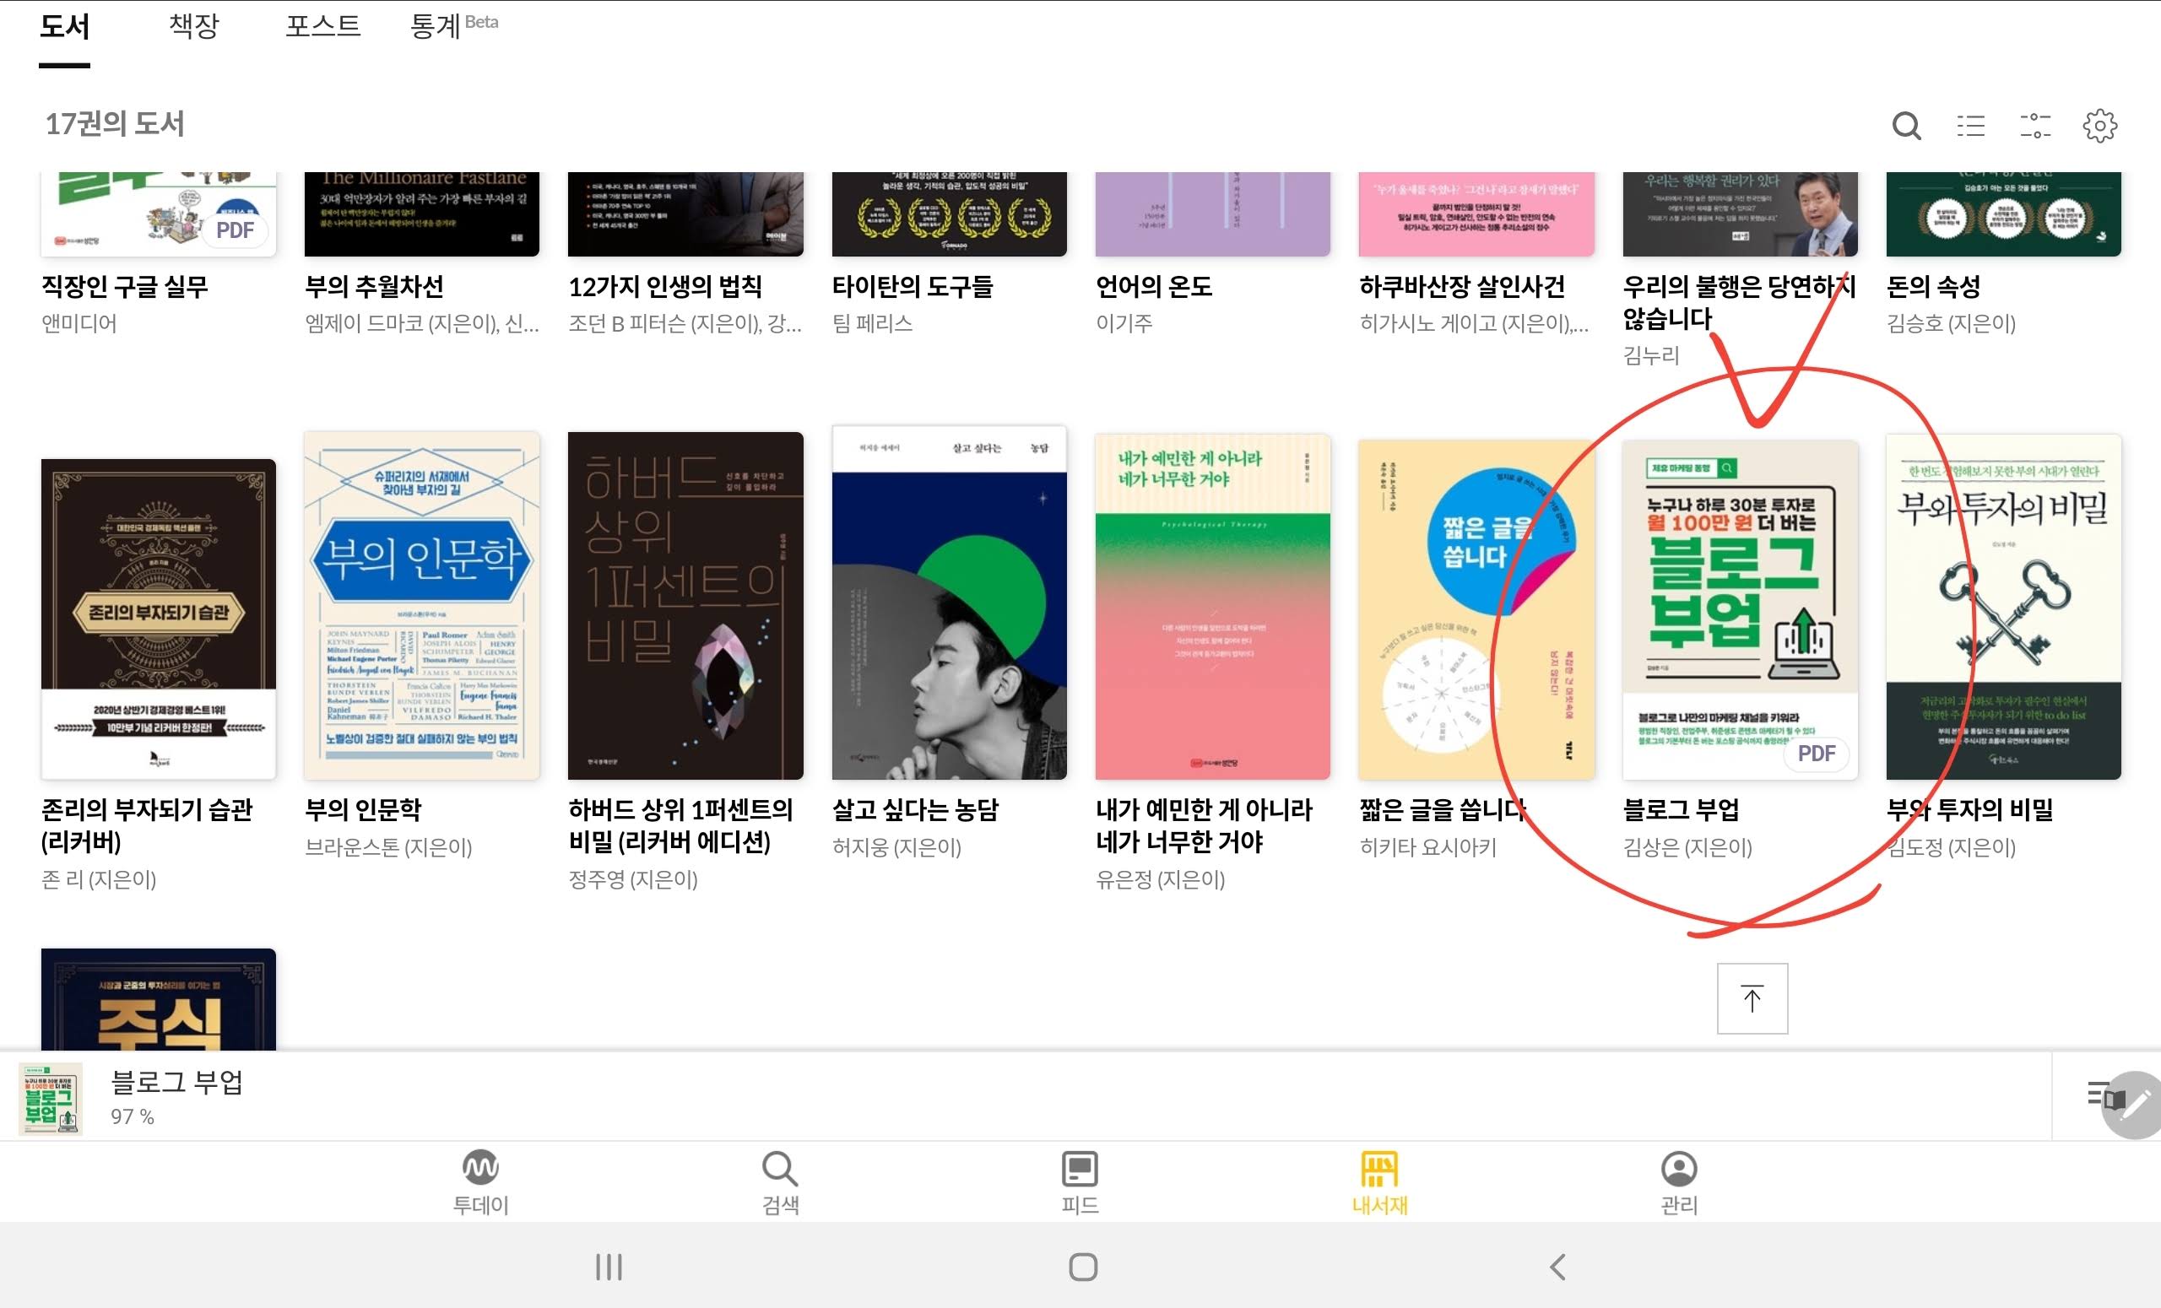Switch to list view icon
This screenshot has height=1308, width=2161.
1971,127
